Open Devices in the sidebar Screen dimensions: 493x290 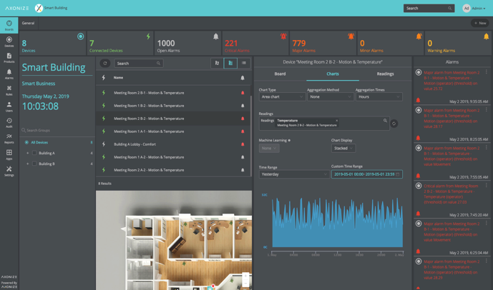[9, 41]
